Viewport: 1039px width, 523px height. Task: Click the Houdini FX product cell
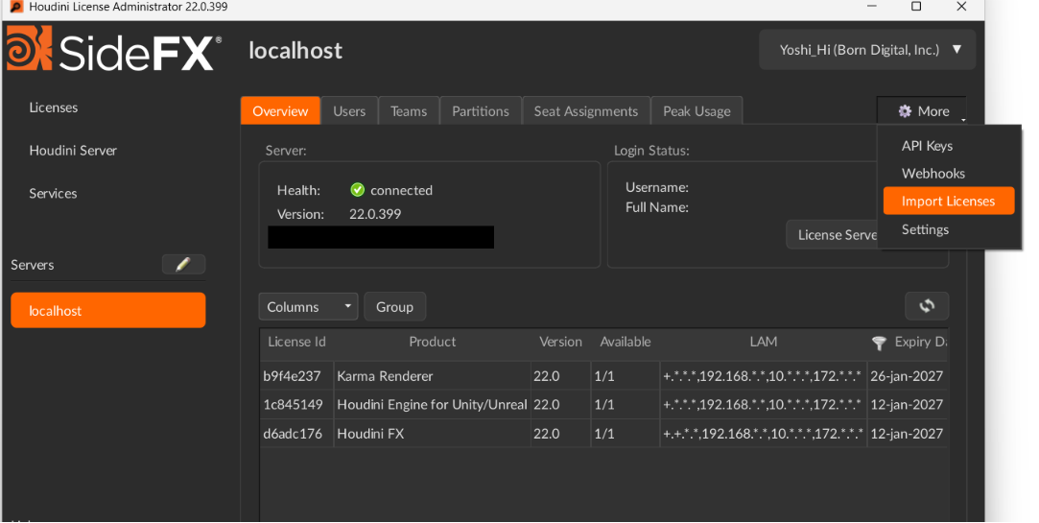(x=432, y=434)
